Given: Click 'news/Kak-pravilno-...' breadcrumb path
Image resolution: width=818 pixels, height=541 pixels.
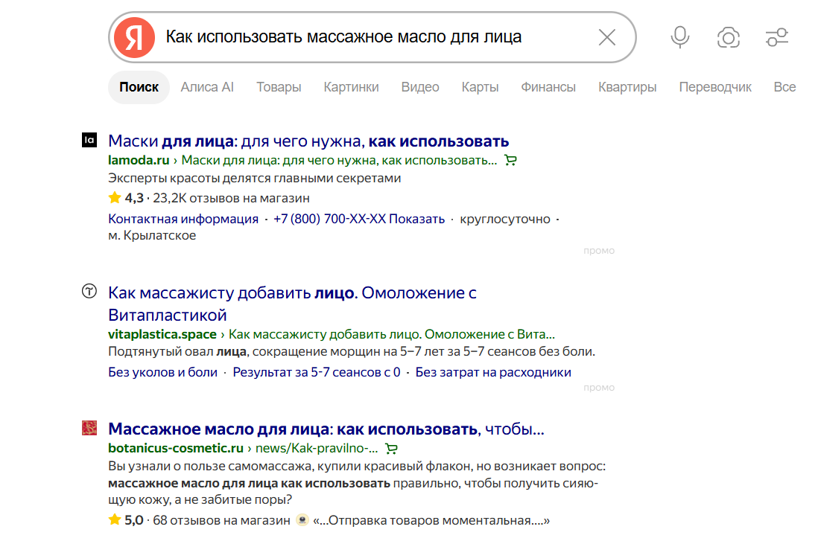Looking at the screenshot, I should [x=316, y=448].
